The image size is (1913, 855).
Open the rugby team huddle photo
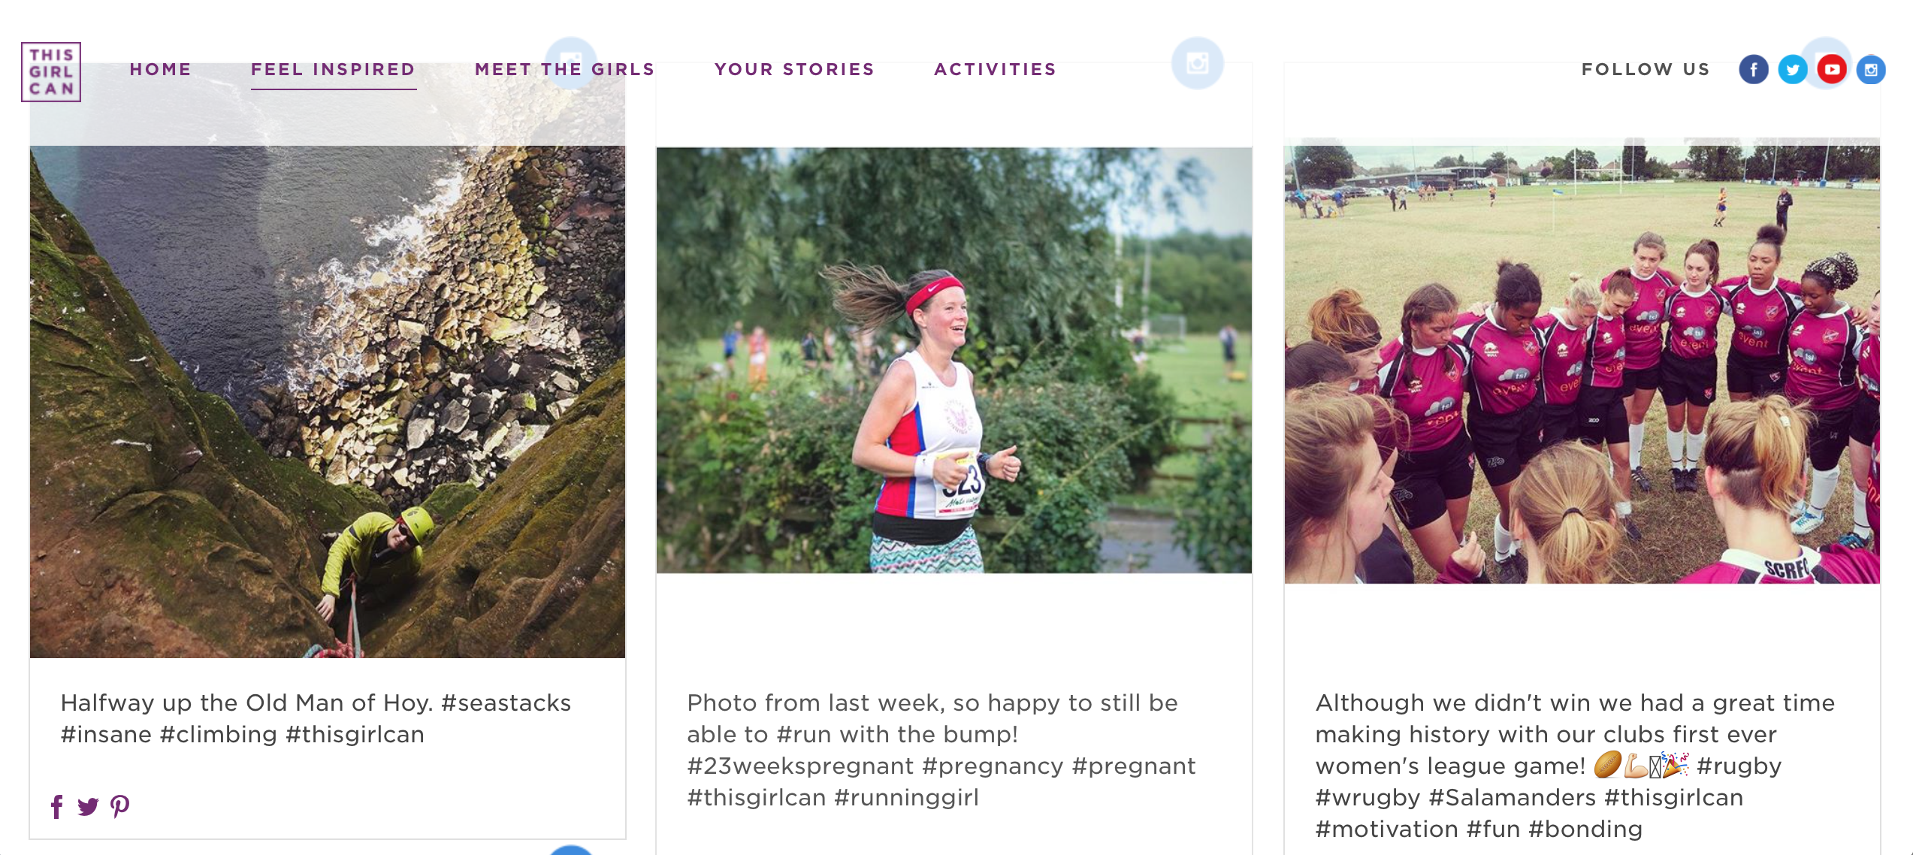1582,361
